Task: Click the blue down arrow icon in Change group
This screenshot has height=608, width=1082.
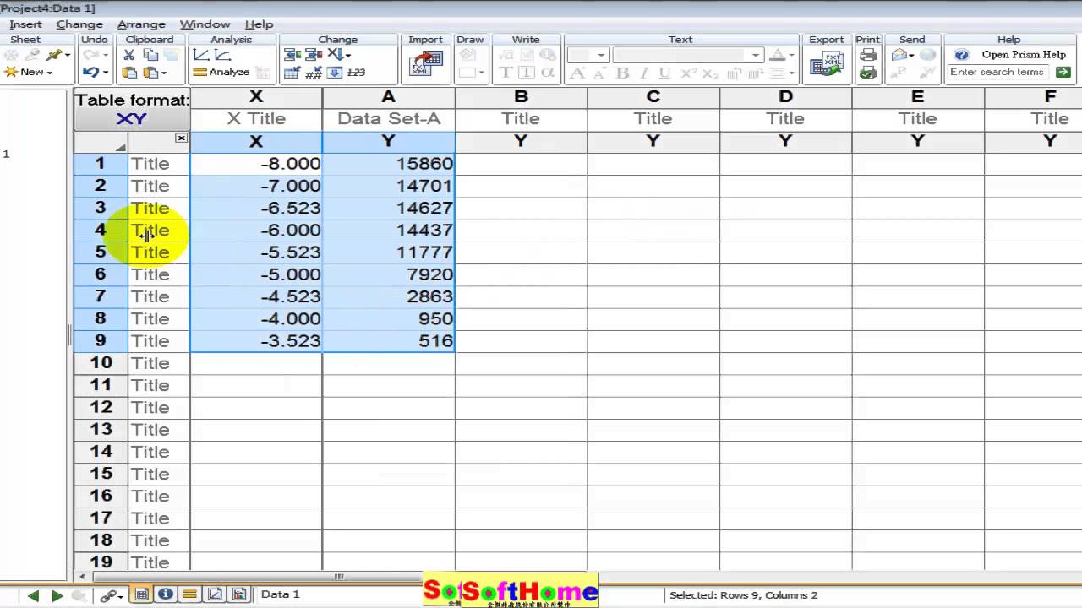Action: (335, 73)
